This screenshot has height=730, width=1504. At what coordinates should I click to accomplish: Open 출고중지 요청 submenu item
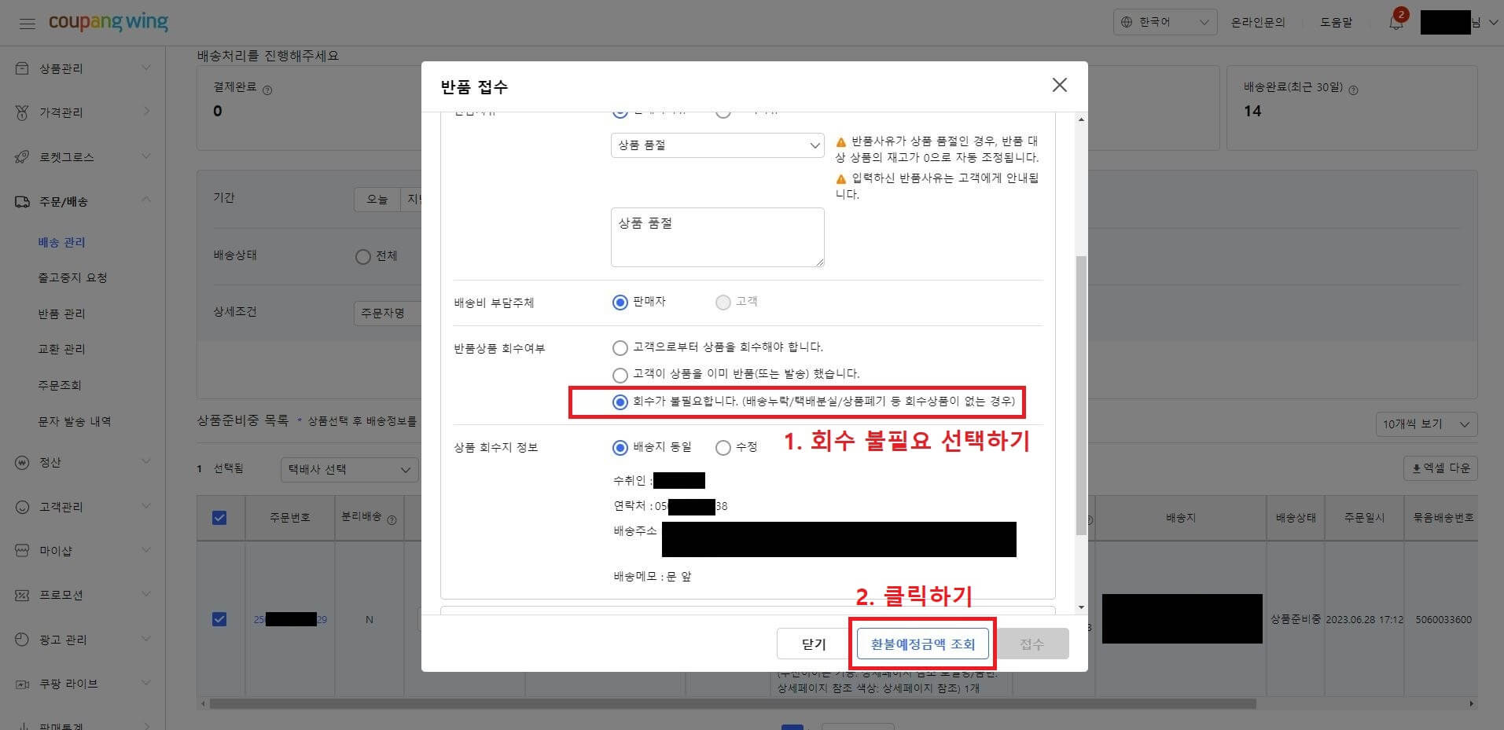[x=73, y=278]
